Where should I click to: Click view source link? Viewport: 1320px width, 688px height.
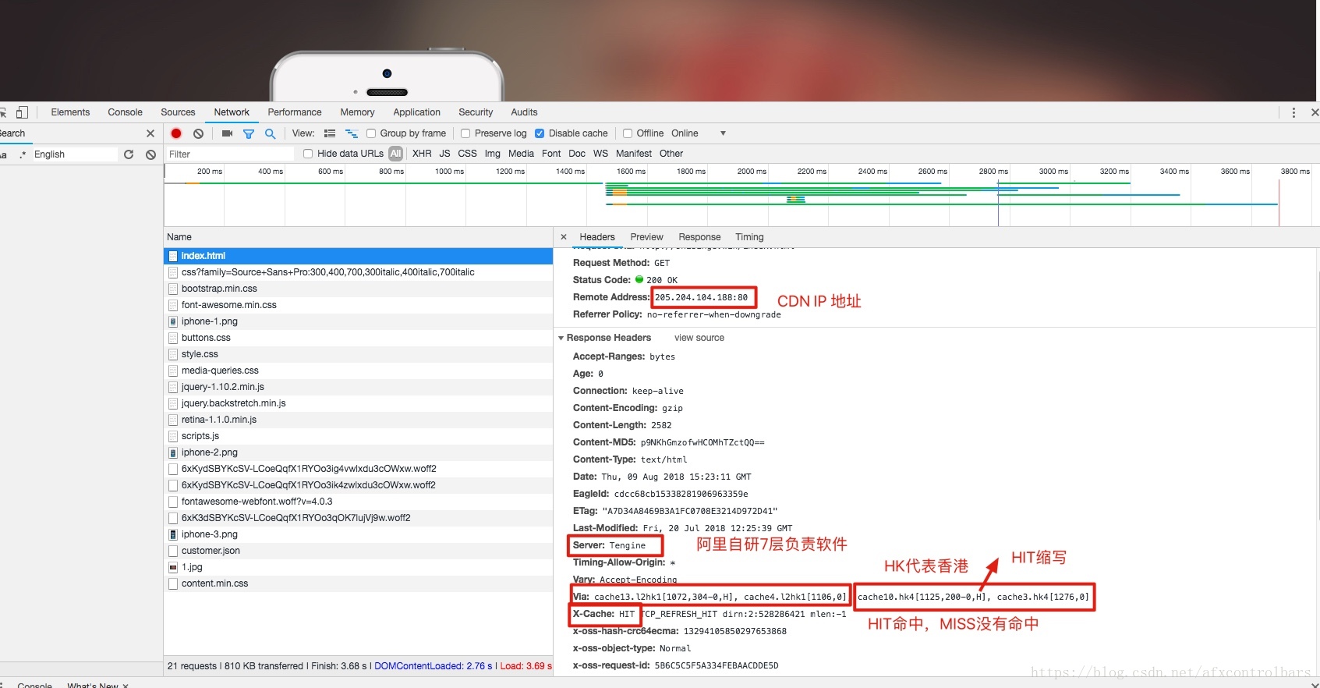tap(699, 338)
